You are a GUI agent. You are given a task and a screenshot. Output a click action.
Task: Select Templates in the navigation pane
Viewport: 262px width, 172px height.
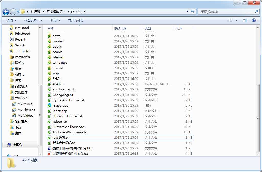[x=23, y=51]
